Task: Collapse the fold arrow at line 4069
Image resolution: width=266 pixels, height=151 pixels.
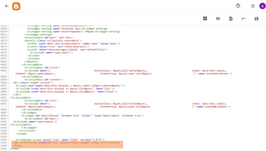Action: (8, 29)
